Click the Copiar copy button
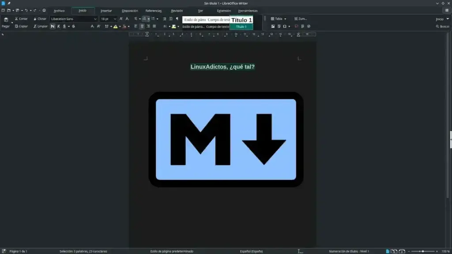The width and height of the screenshot is (452, 254). (x=21, y=26)
